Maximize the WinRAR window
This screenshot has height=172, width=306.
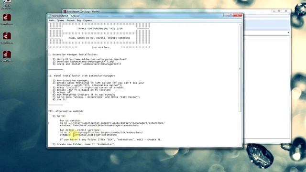[279, 11]
